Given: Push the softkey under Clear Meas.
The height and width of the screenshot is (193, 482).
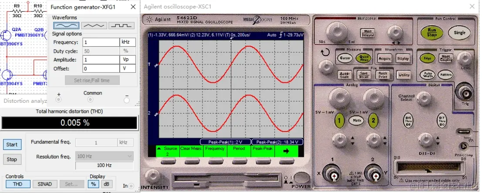Looking at the screenshot, I should click(x=192, y=161).
